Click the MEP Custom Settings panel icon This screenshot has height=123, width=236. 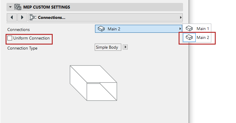coord(17,7)
